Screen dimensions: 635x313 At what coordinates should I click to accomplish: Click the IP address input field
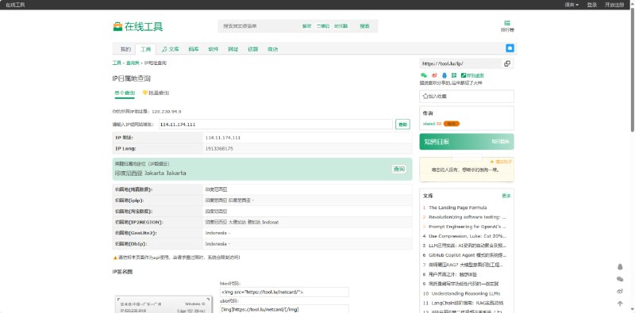[275, 124]
